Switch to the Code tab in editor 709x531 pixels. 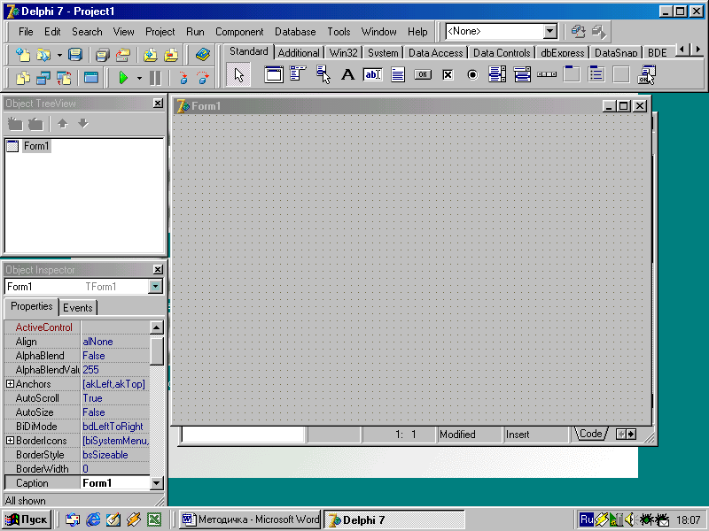pyautogui.click(x=590, y=434)
